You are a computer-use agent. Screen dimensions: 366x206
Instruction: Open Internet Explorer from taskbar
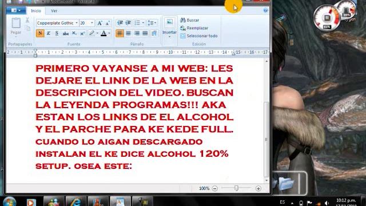(x=75, y=201)
